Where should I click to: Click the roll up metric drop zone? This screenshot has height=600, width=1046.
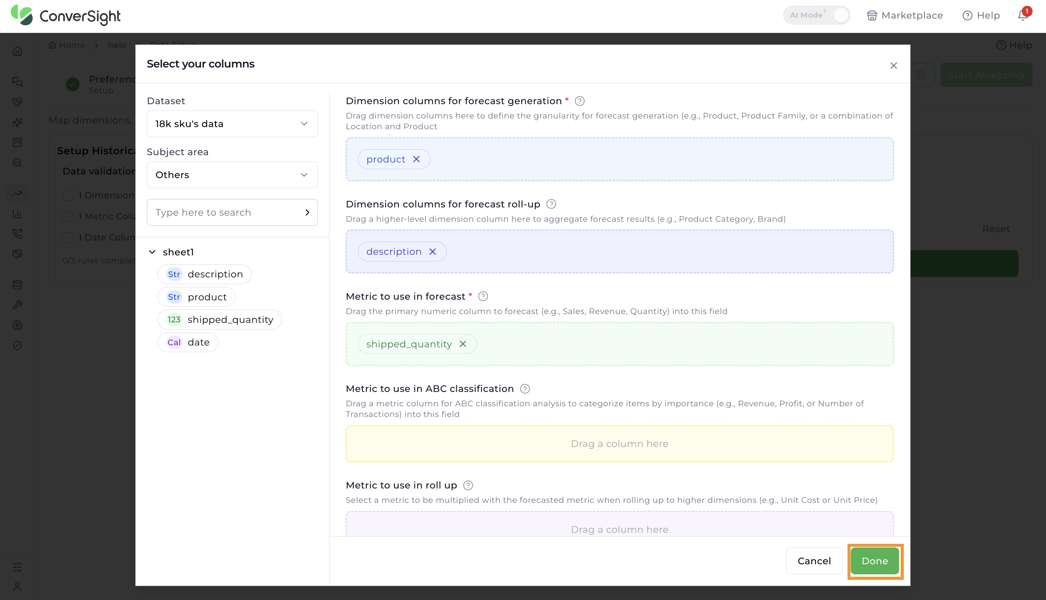[620, 524]
